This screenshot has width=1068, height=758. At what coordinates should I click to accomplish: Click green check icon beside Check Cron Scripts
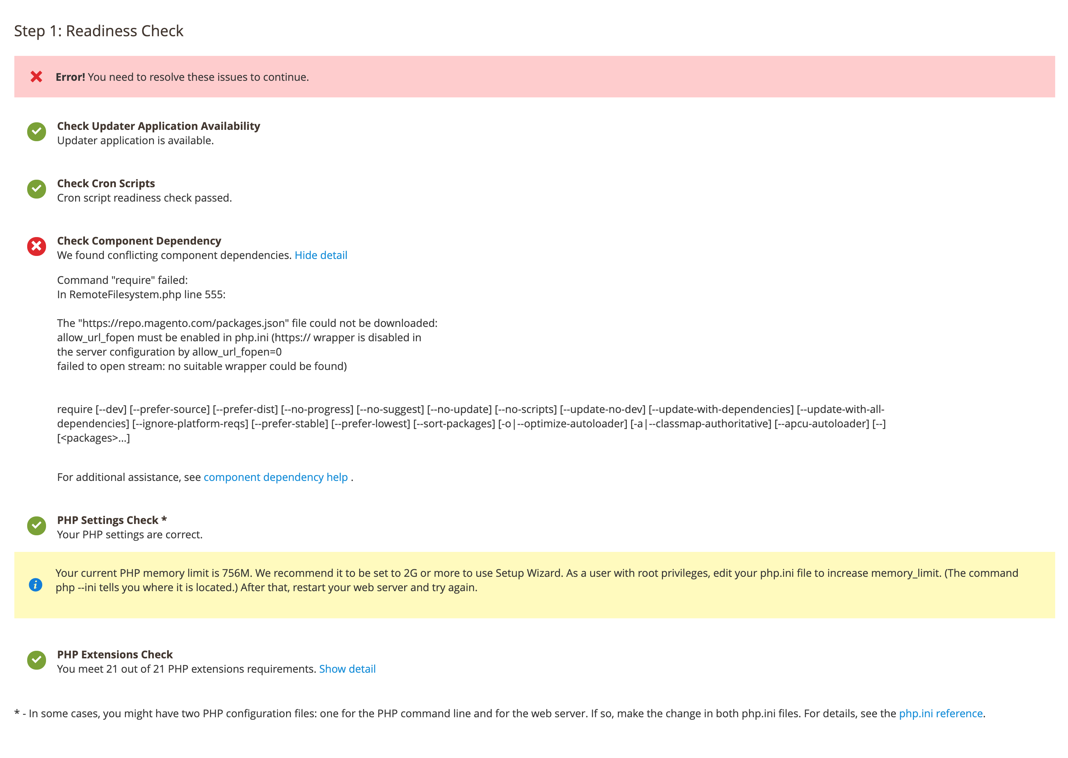pyautogui.click(x=36, y=189)
